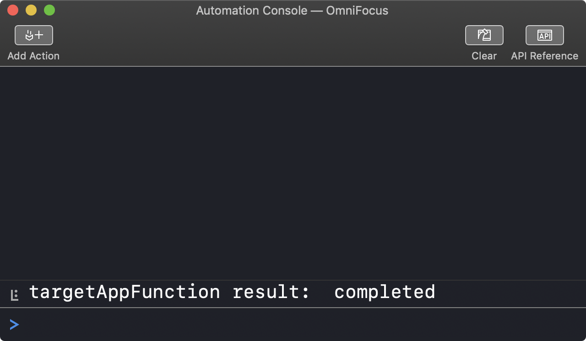The width and height of the screenshot is (586, 341).
Task: Click the green zoom traffic light
Action: [x=49, y=10]
